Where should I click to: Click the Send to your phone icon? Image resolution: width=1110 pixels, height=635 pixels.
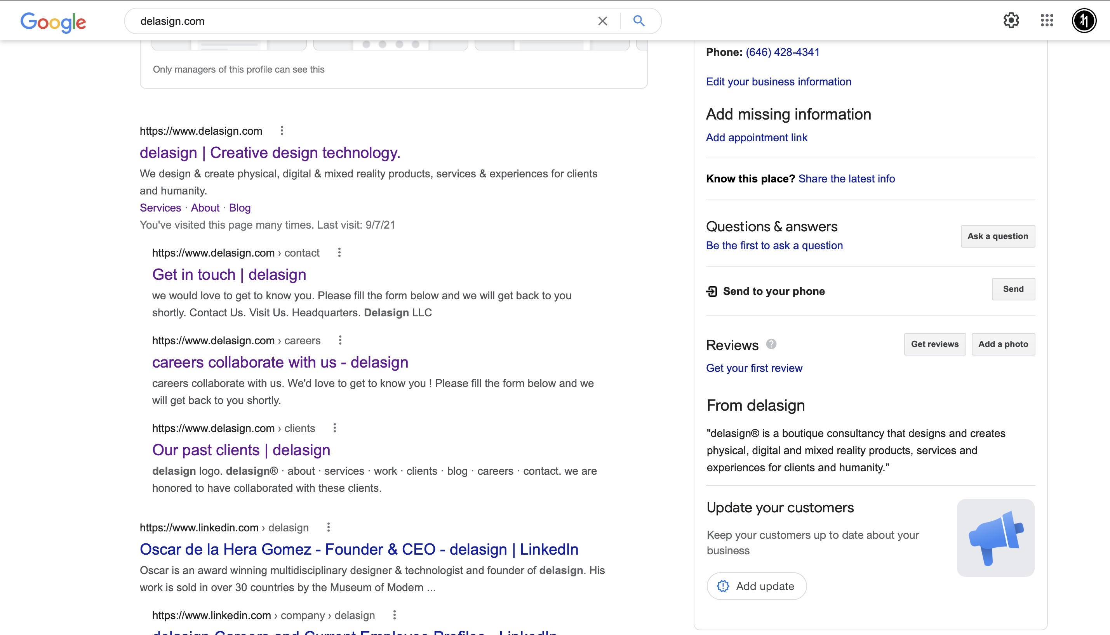(712, 291)
